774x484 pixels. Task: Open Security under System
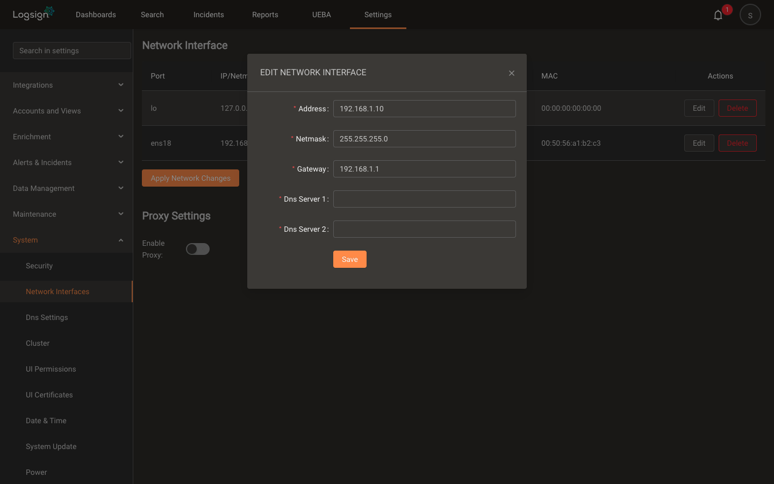[67, 266]
